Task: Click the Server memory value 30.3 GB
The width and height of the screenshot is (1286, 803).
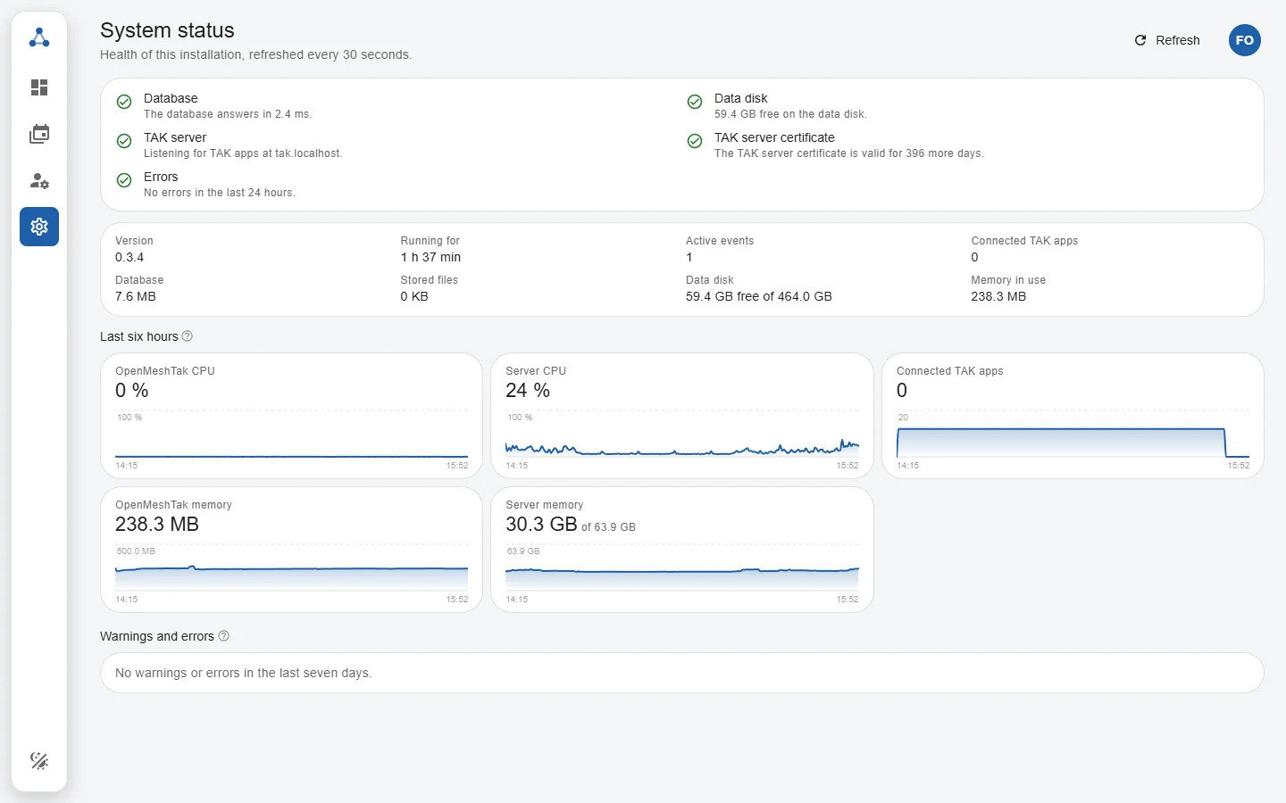Action: tap(541, 524)
